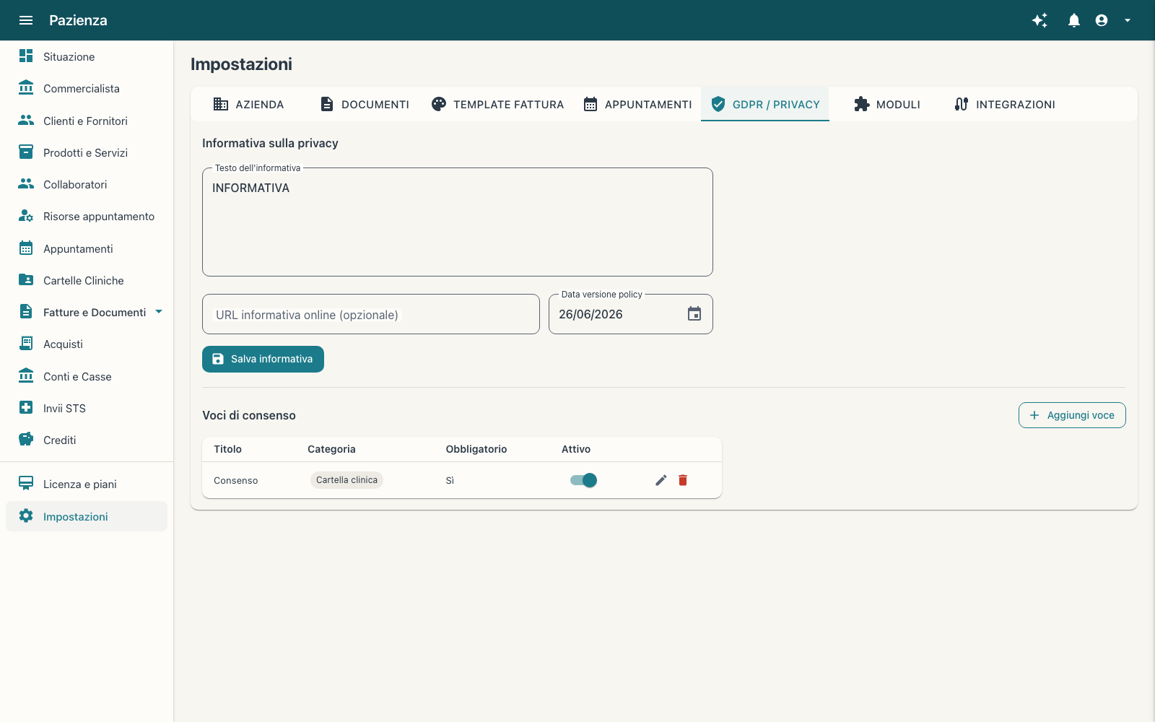Click inside the Testo dell'informativa text area
This screenshot has height=722, width=1155.
458,222
